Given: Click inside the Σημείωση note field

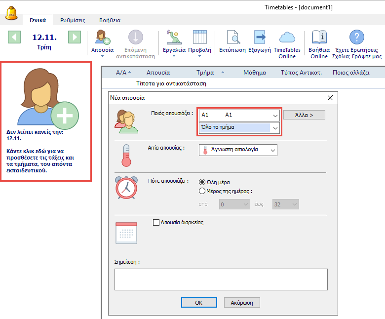Looking at the screenshot, I should (221, 279).
